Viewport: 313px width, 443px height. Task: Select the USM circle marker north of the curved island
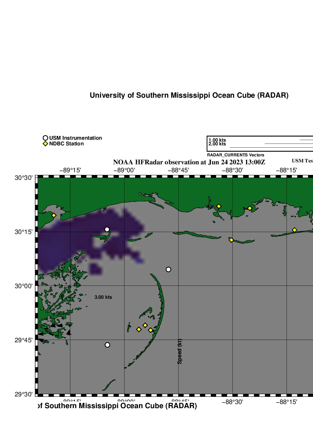[x=168, y=270]
